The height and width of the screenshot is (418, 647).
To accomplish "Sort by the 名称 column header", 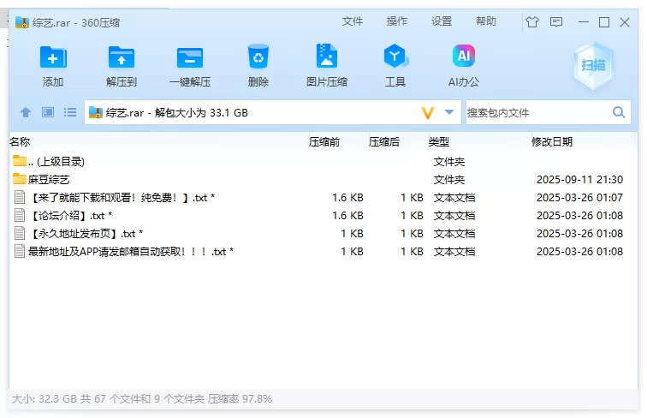I will click(20, 142).
